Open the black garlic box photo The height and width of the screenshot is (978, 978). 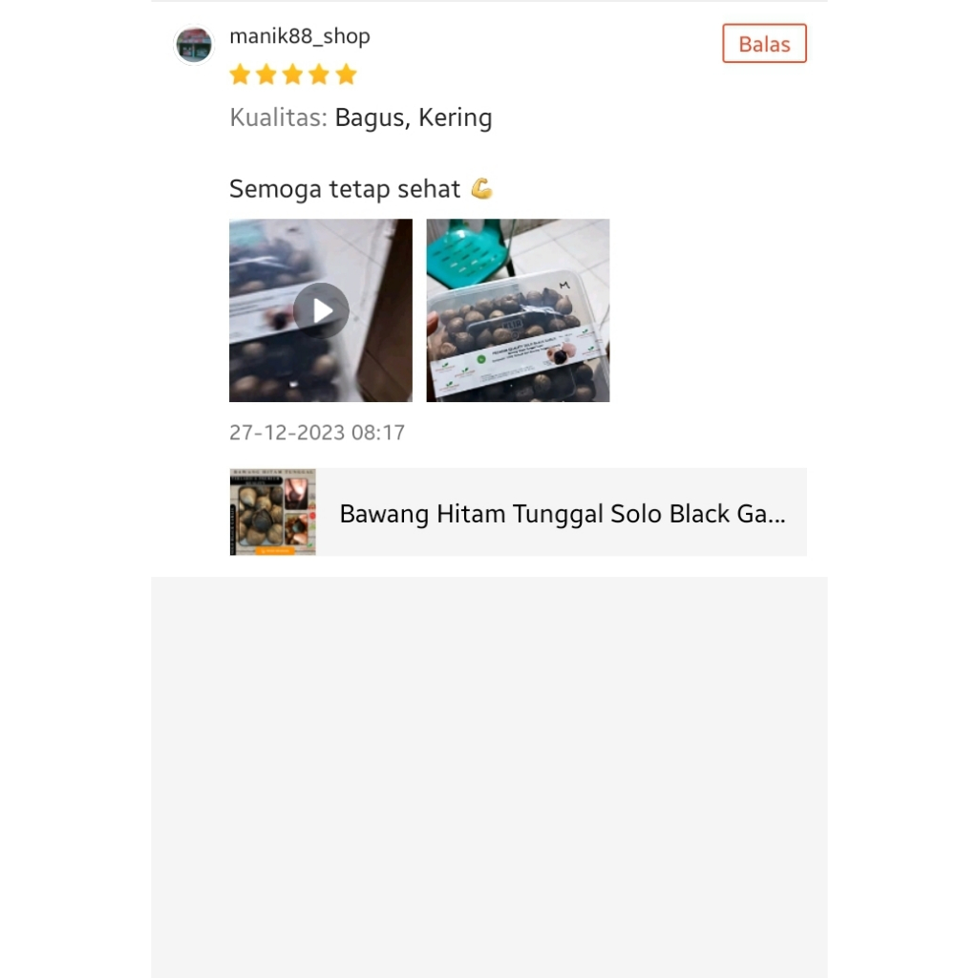[518, 310]
